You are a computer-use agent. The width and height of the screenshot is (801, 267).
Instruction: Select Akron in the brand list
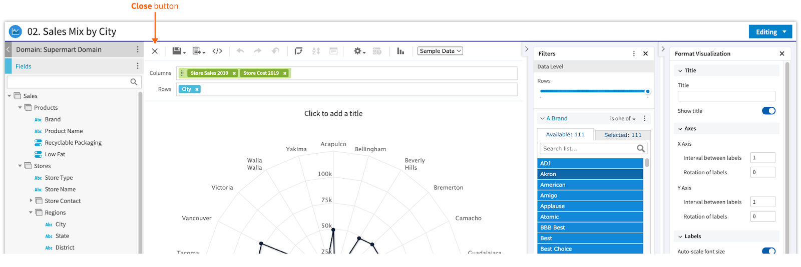tap(590, 174)
